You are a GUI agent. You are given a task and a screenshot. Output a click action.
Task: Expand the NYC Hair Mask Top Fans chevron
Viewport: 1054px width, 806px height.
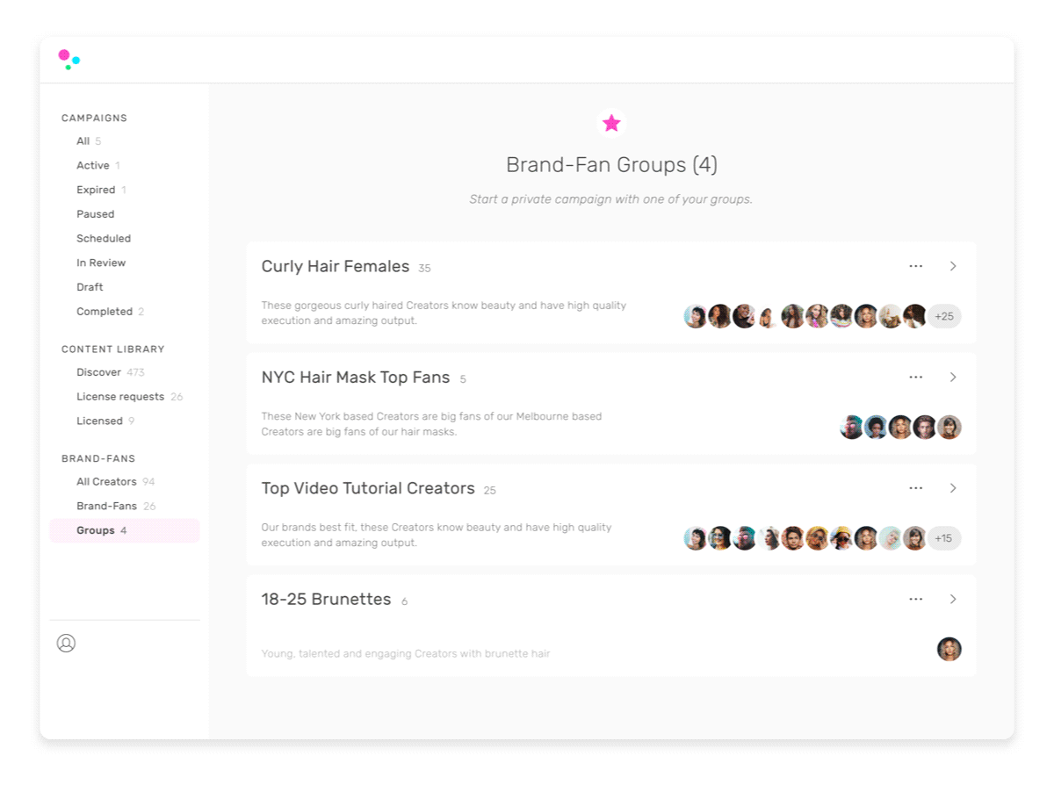(x=953, y=378)
